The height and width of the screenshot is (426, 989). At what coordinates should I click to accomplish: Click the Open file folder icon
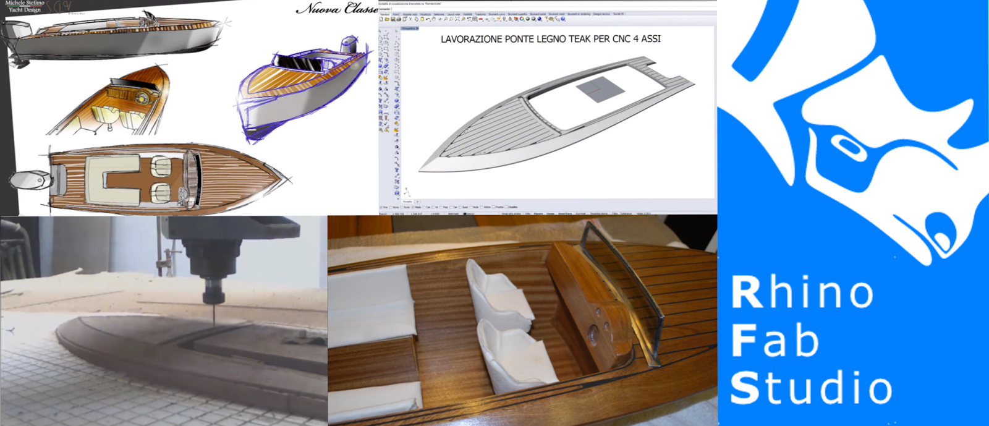387,19
